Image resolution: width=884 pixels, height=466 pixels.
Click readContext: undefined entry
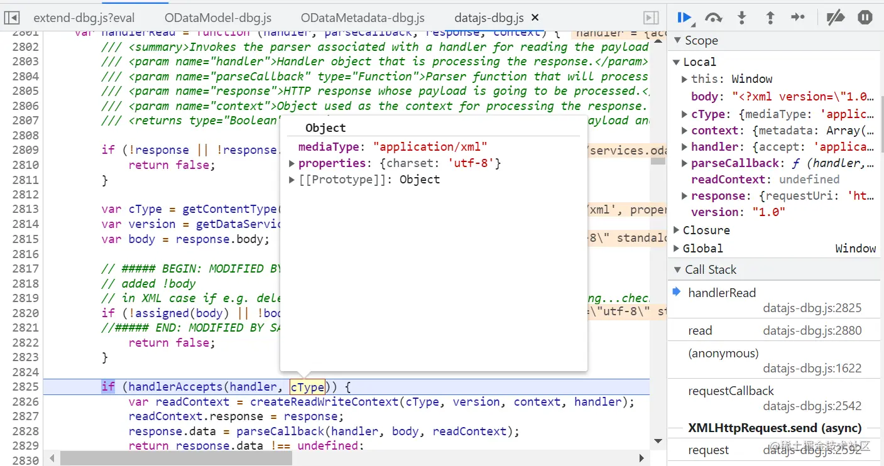point(765,180)
